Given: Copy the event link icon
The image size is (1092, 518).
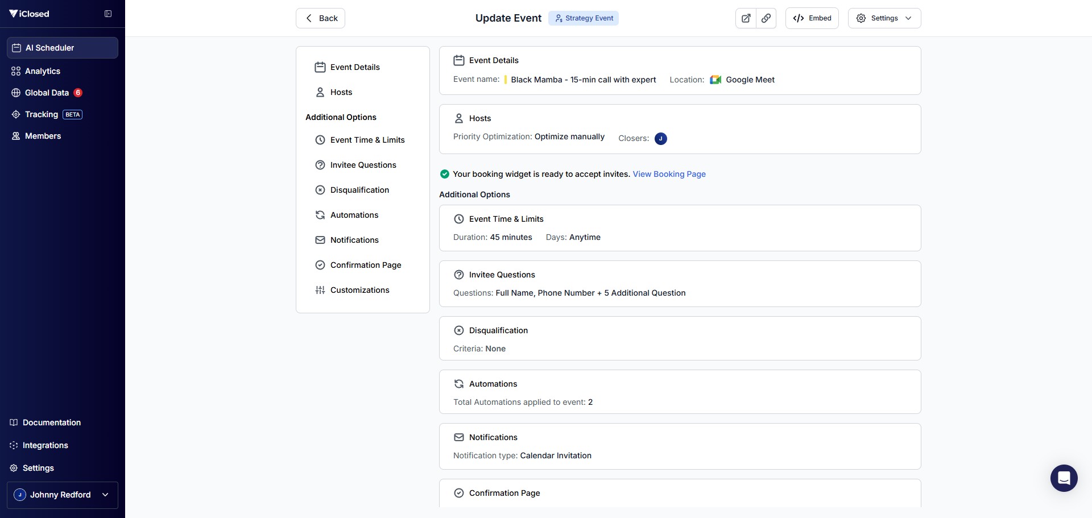Looking at the screenshot, I should (x=766, y=18).
